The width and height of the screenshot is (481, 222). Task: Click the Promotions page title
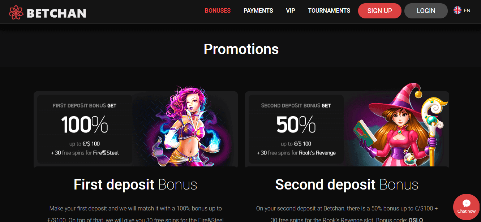point(241,49)
